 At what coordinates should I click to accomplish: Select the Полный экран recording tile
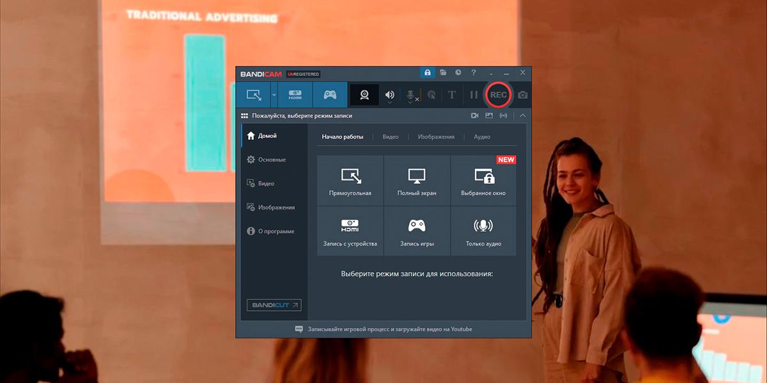pyautogui.click(x=417, y=180)
